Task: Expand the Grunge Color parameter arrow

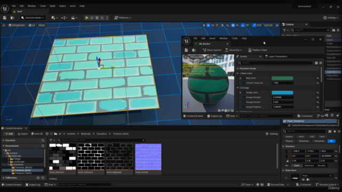Action: click(240, 92)
